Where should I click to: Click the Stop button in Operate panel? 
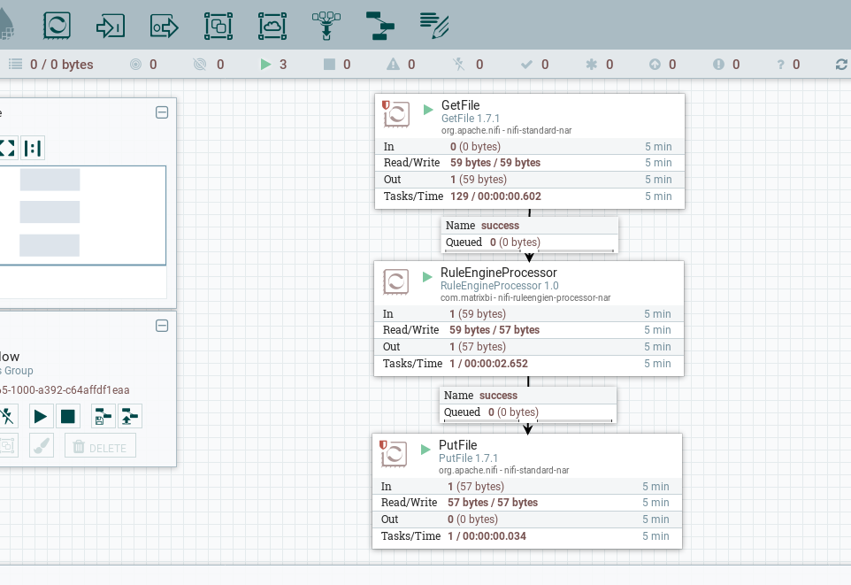(x=68, y=416)
